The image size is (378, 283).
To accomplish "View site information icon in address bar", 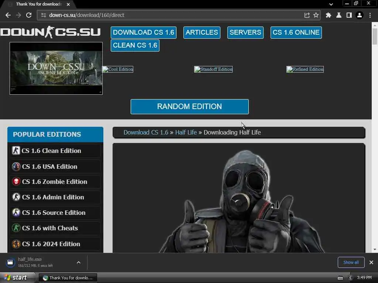I will point(44,15).
